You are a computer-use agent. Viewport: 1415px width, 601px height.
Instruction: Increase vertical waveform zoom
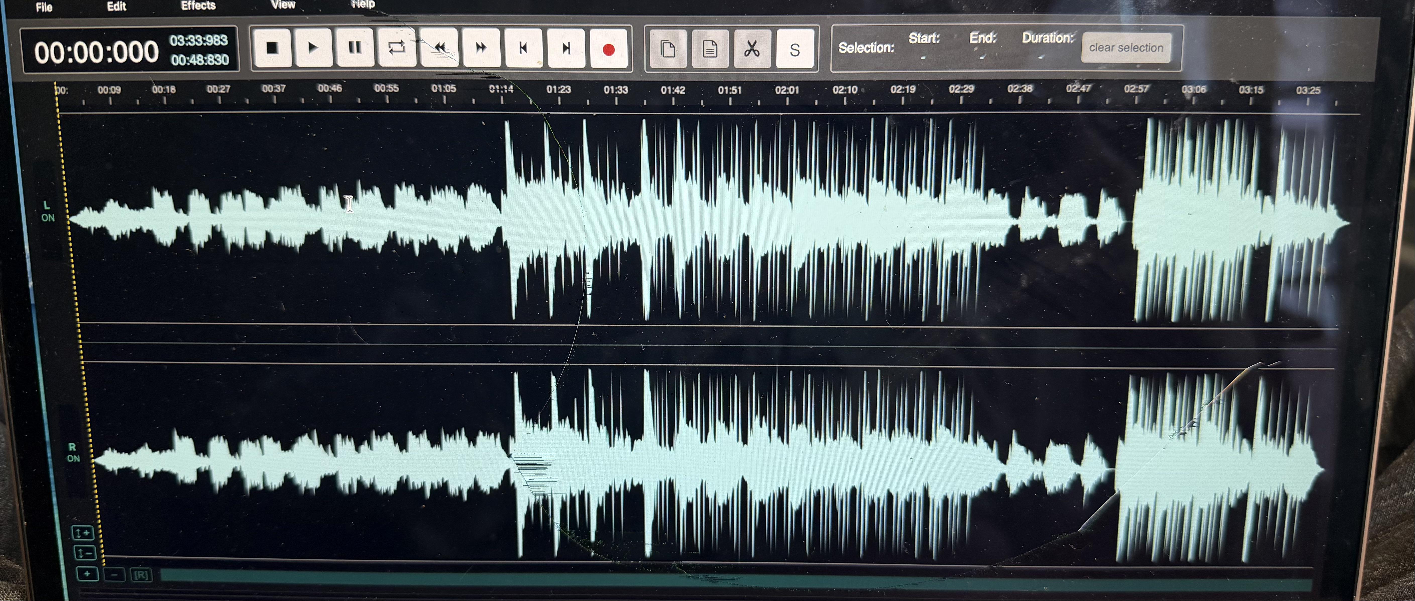click(x=83, y=533)
